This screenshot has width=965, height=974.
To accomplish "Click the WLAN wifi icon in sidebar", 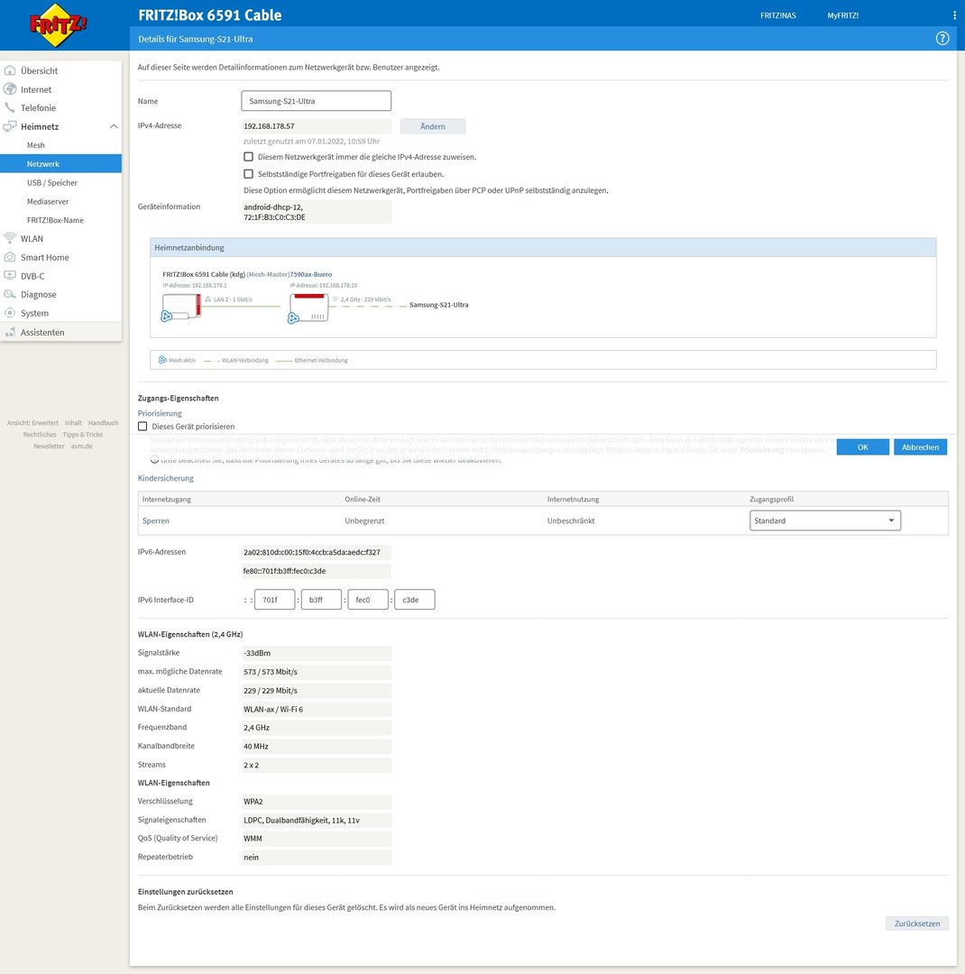I will (x=10, y=239).
